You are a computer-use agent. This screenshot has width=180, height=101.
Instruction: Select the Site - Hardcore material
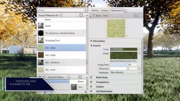click(61, 62)
